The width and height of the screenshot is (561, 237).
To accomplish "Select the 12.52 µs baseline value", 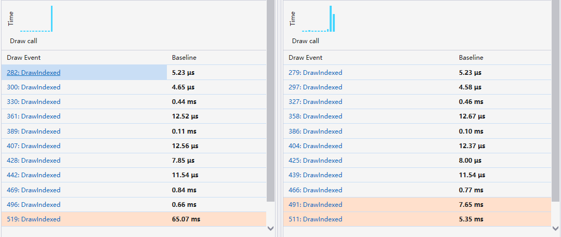I will 185,116.
